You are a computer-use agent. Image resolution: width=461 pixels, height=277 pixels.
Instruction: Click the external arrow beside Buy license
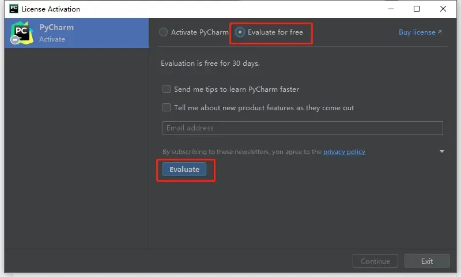[440, 32]
